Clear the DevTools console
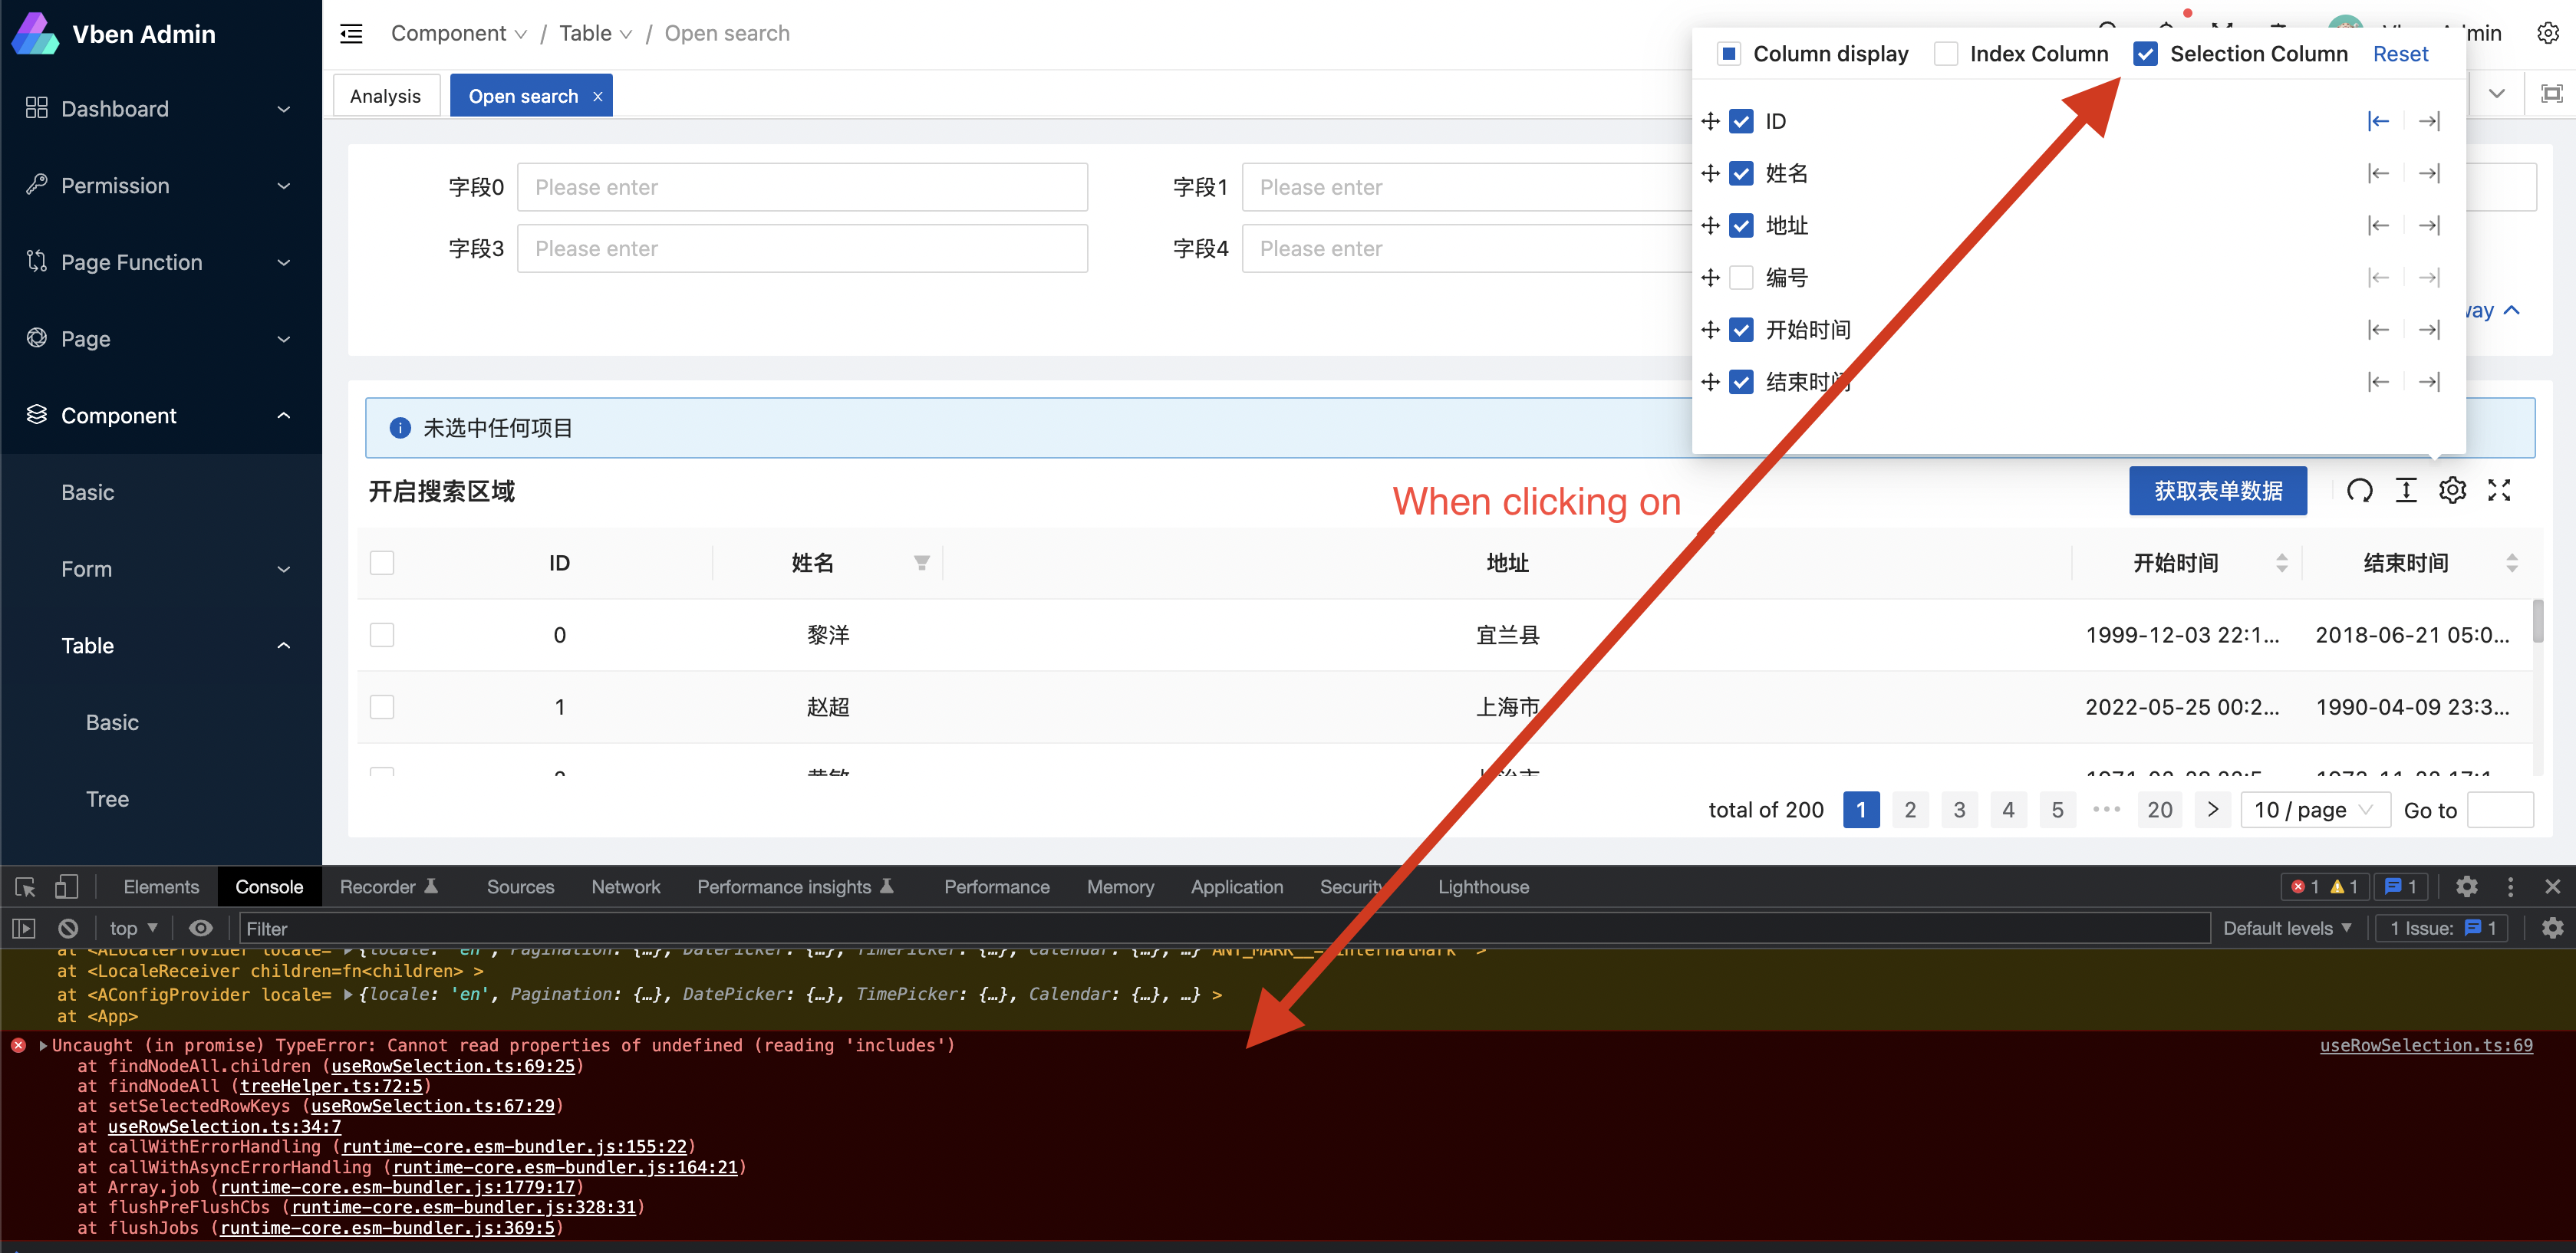The width and height of the screenshot is (2576, 1253). pos(68,928)
